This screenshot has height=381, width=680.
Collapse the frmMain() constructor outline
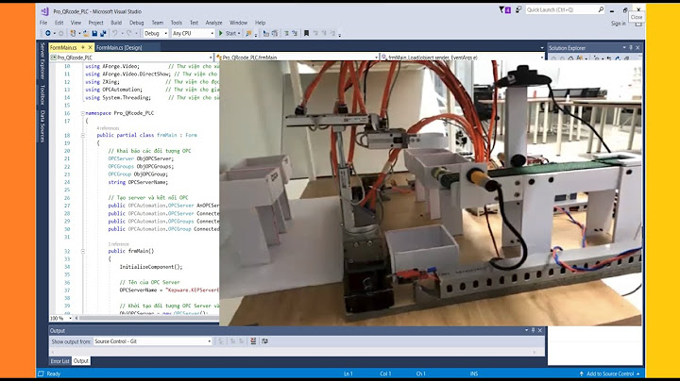83,251
